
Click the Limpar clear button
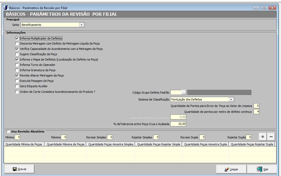pyautogui.click(x=231, y=169)
